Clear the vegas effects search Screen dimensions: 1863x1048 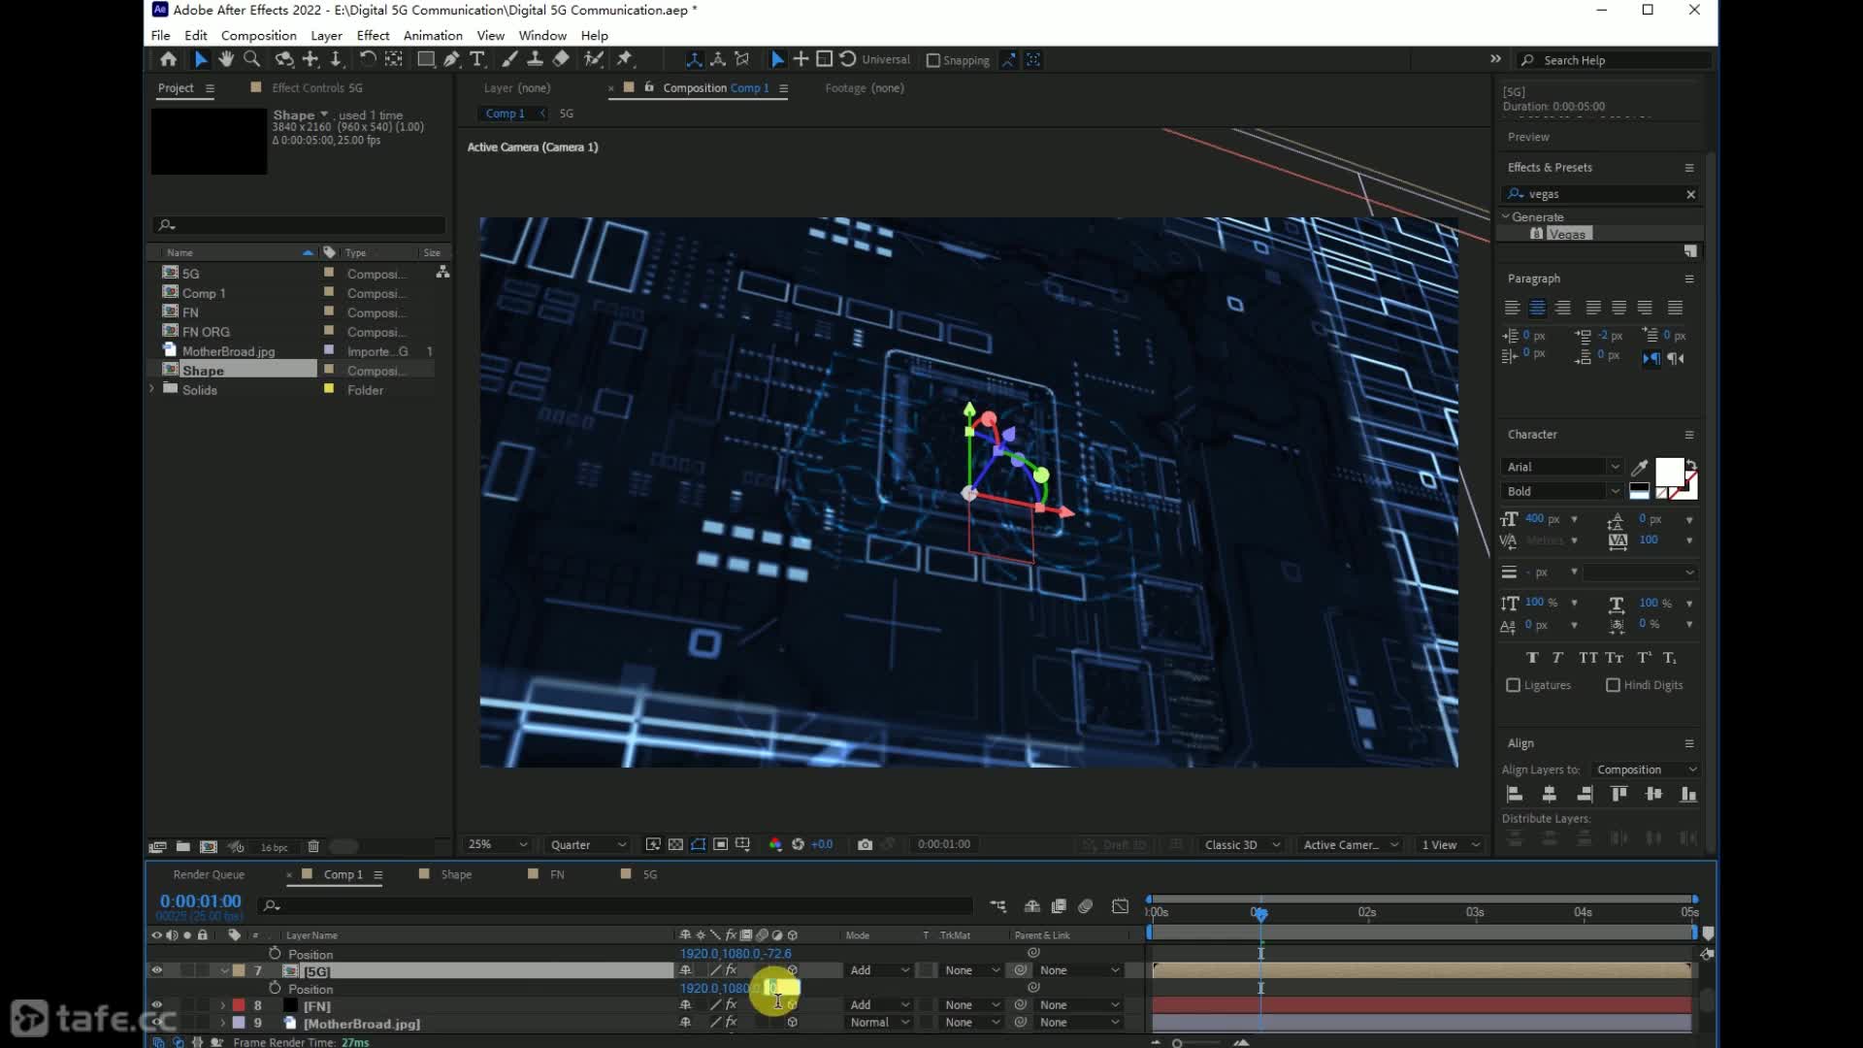(x=1690, y=194)
